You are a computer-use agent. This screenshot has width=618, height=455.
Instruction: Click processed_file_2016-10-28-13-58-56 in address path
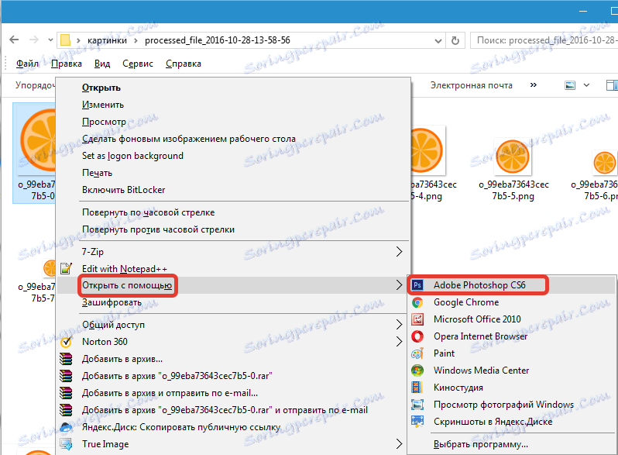click(218, 40)
